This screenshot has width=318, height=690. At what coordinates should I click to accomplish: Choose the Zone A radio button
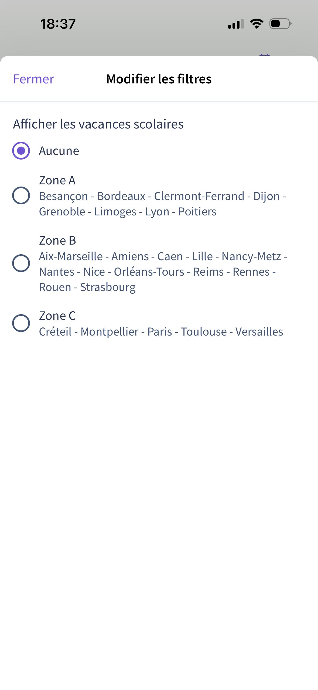click(x=21, y=195)
